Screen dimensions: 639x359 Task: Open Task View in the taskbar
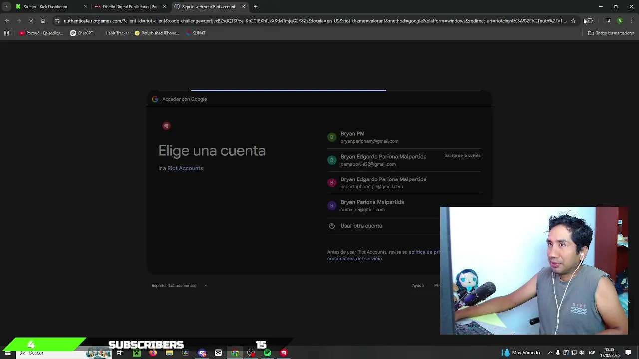(x=120, y=353)
